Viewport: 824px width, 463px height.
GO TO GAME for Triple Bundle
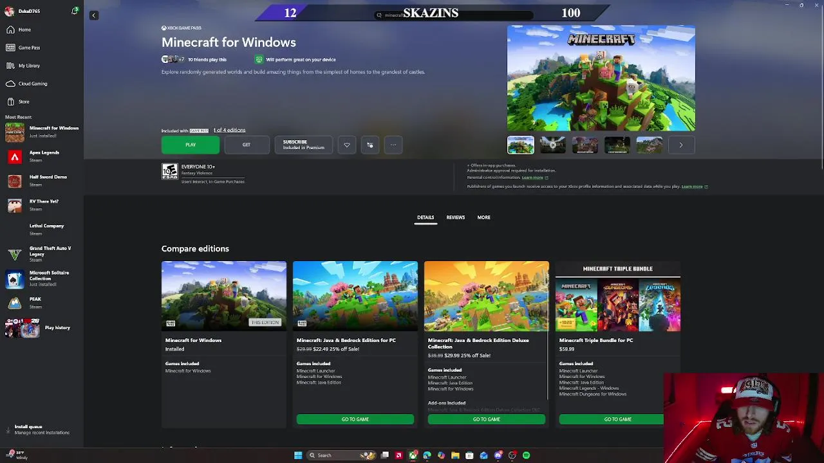click(x=612, y=419)
